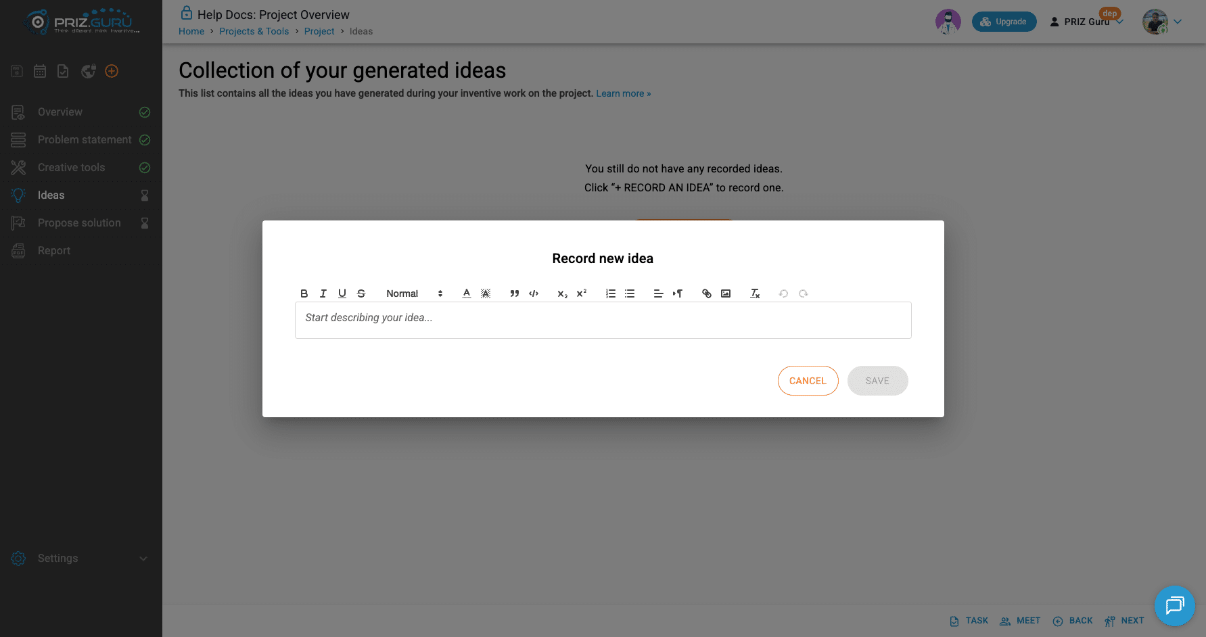Open the user profile avatar menu
The height and width of the screenshot is (637, 1206).
click(1162, 22)
